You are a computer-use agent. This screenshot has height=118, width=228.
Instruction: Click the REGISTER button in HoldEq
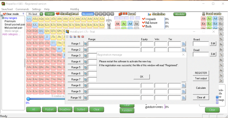[201, 73]
